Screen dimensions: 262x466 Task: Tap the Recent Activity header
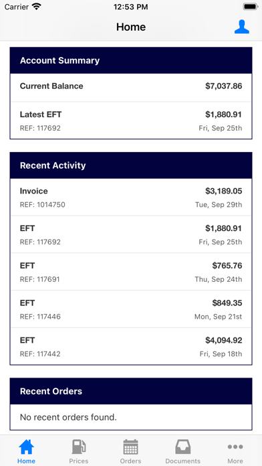coord(131,165)
